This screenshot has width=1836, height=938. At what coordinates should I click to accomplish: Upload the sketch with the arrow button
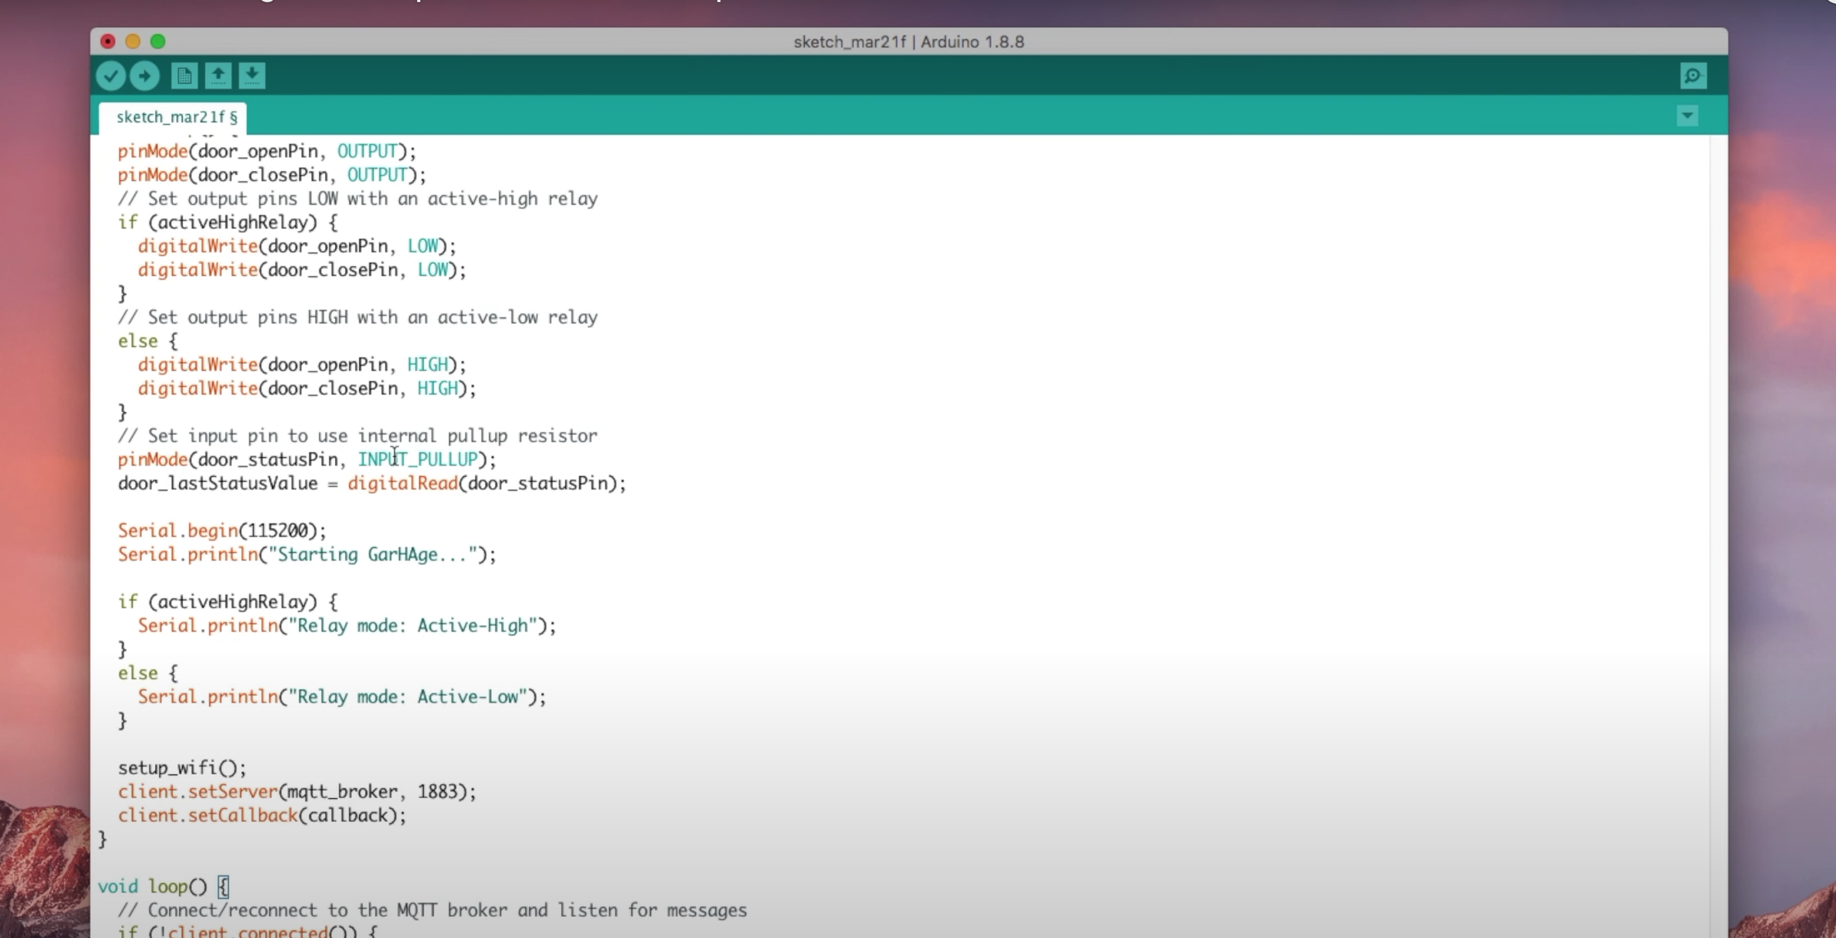pos(145,76)
